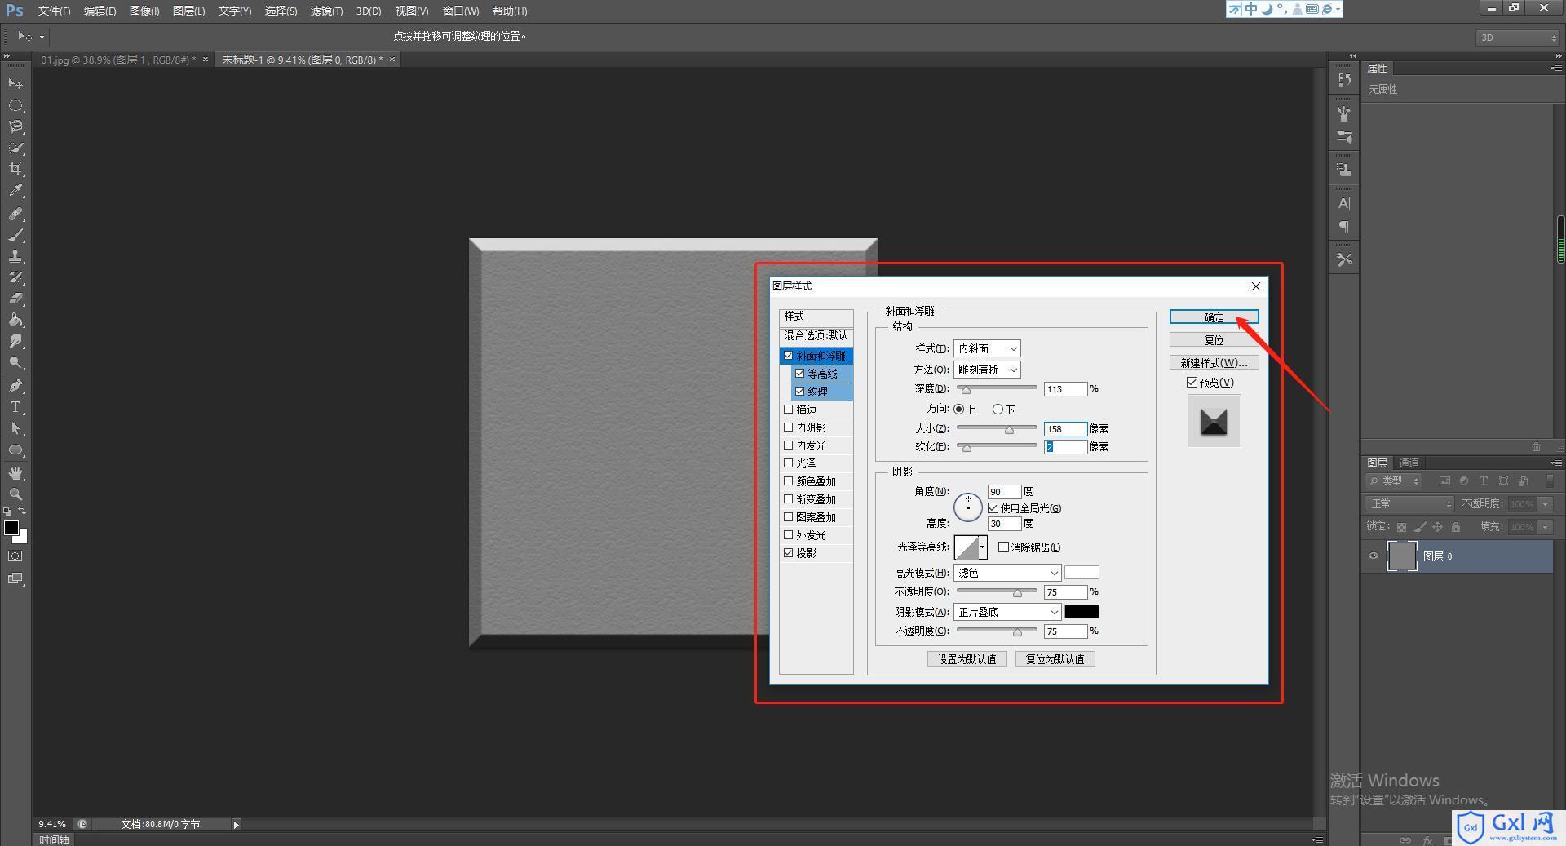Image resolution: width=1566 pixels, height=846 pixels.
Task: Select the Hand tool
Action: pos(15,473)
